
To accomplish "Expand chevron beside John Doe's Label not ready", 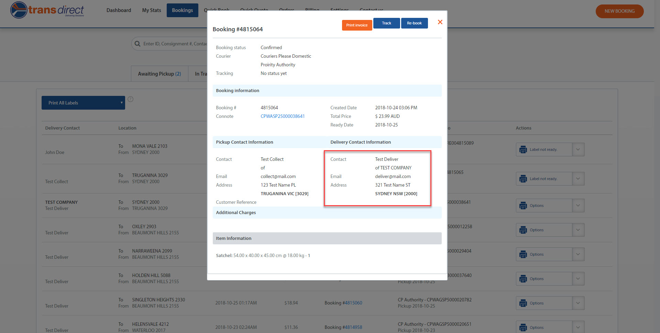I will [578, 149].
